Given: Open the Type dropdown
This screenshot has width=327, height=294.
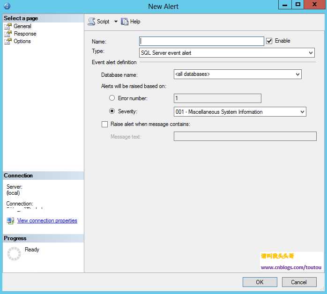Looking at the screenshot, I should tap(227, 53).
